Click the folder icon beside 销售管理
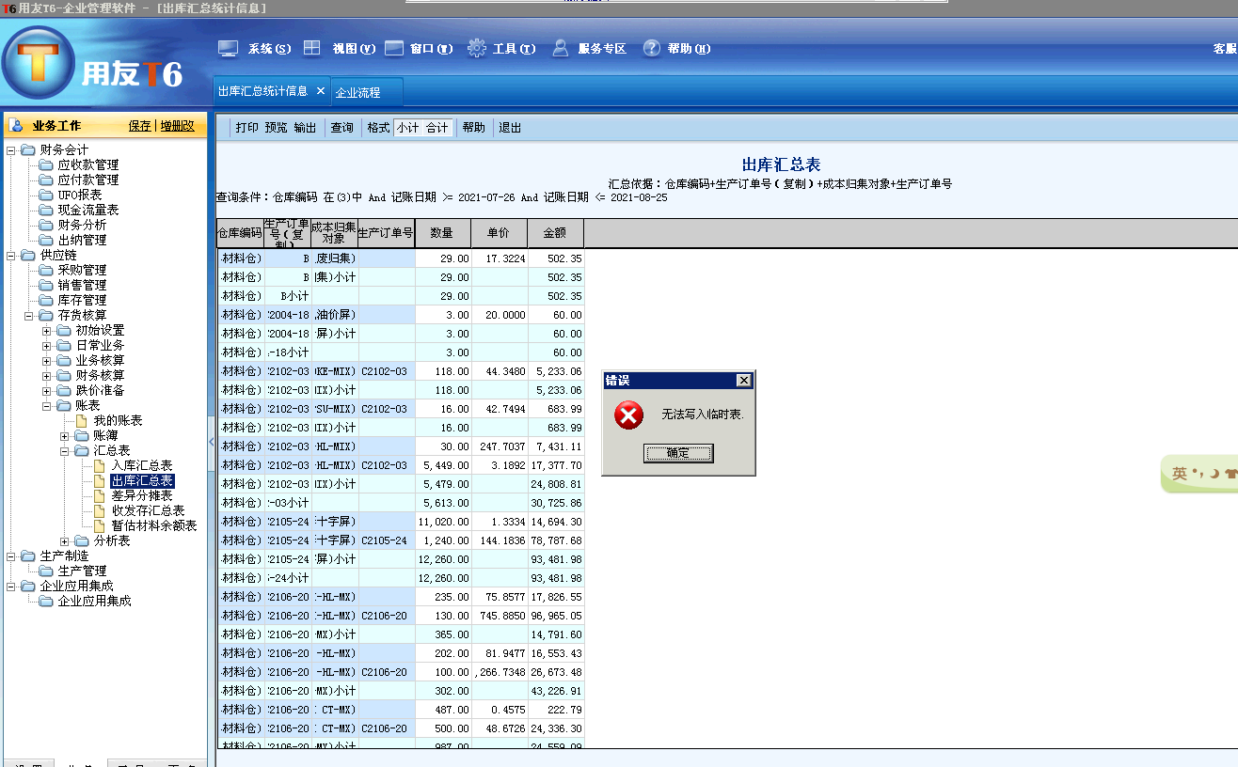 click(47, 285)
